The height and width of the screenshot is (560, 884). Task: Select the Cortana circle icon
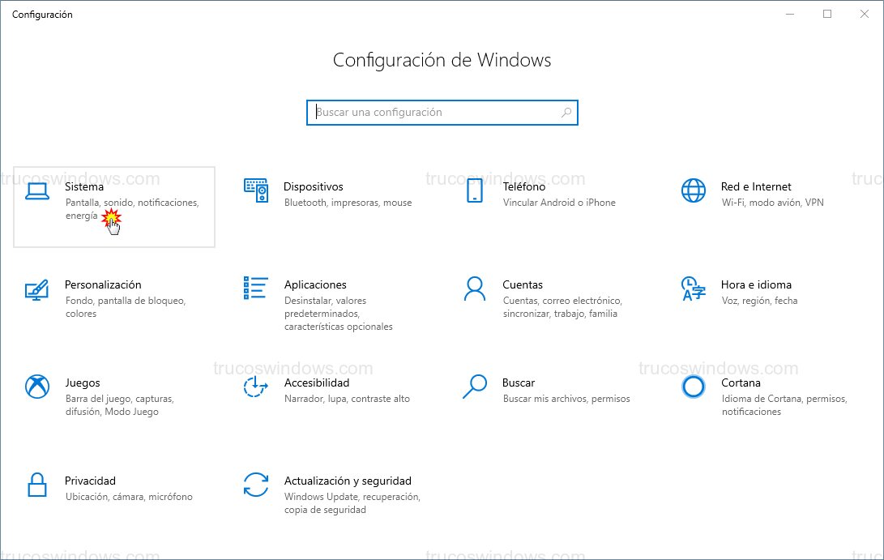click(694, 387)
